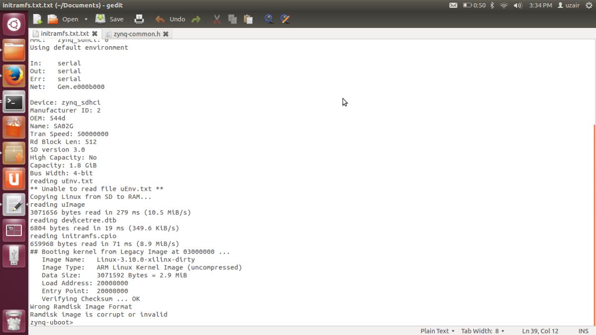This screenshot has width=596, height=335.
Task: Open the battery indicator showing 0:50
Action: tap(474, 5)
